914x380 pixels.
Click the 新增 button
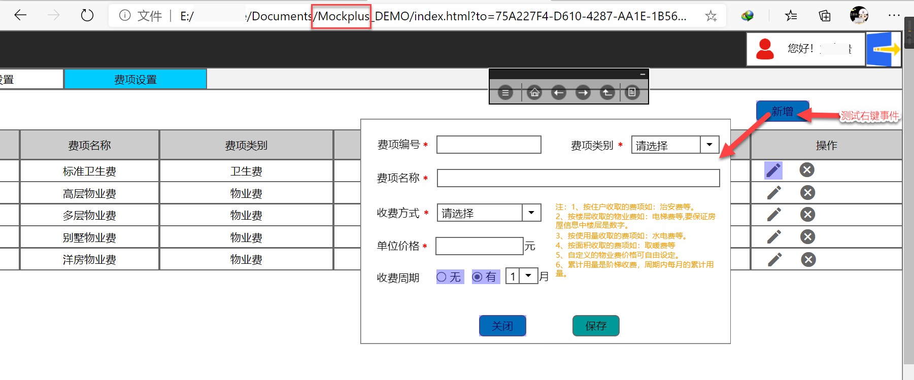click(x=782, y=111)
